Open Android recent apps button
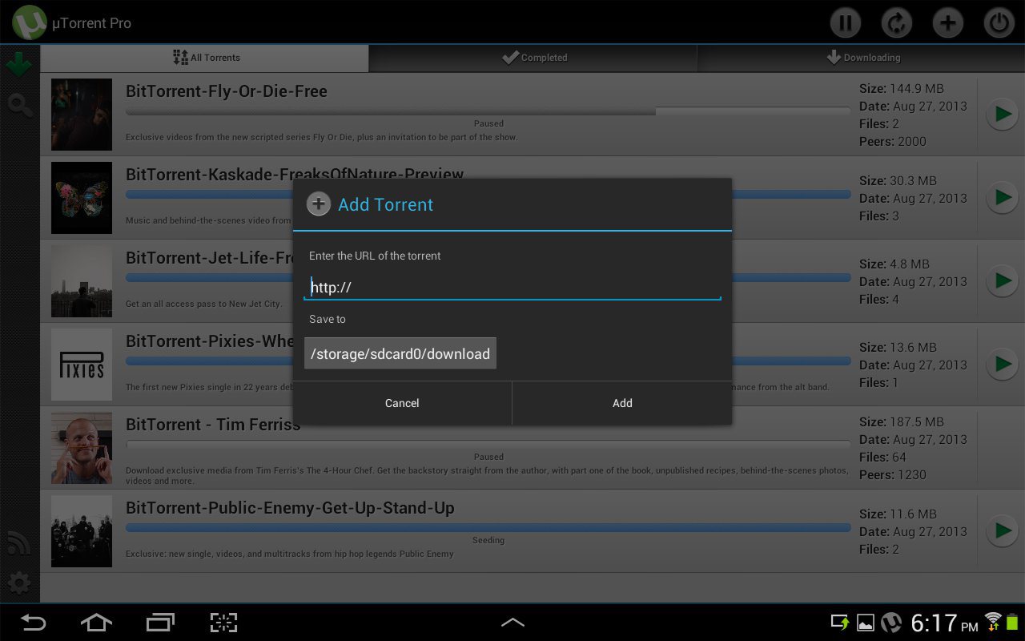 (x=160, y=623)
